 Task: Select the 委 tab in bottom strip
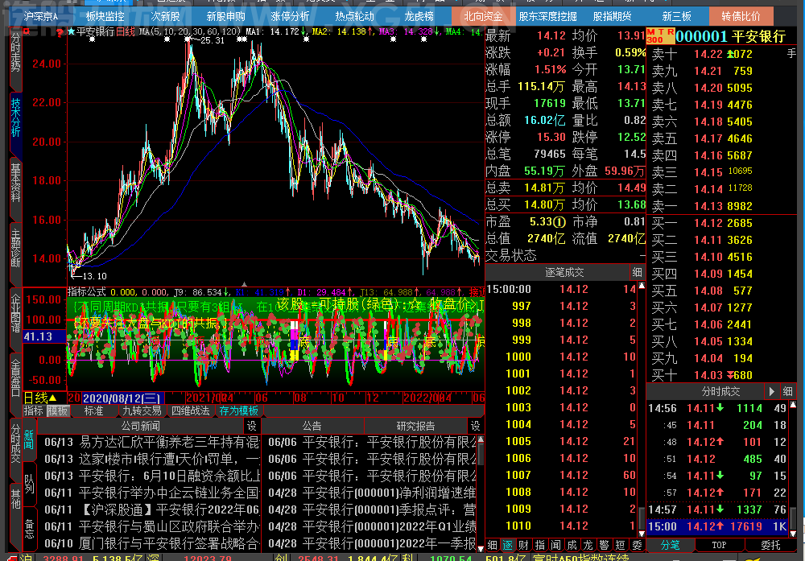[x=637, y=545]
